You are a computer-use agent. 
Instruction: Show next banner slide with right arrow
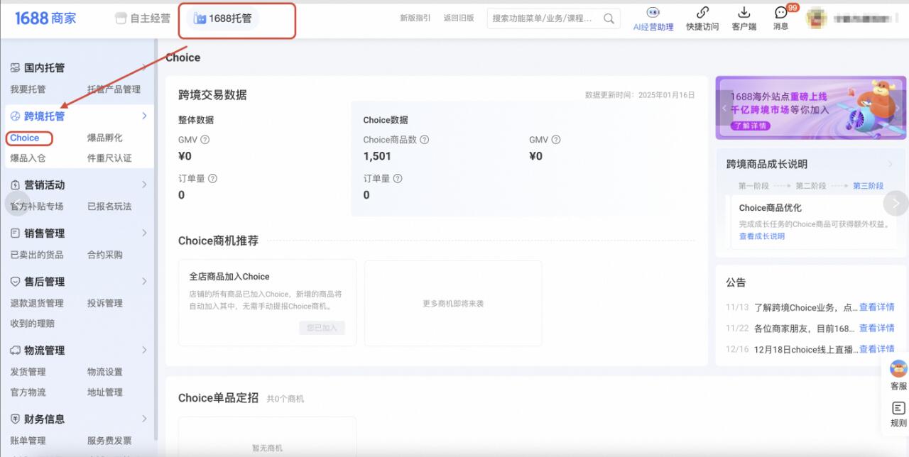[898, 109]
